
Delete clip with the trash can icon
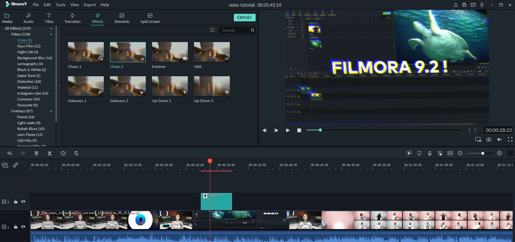point(36,153)
